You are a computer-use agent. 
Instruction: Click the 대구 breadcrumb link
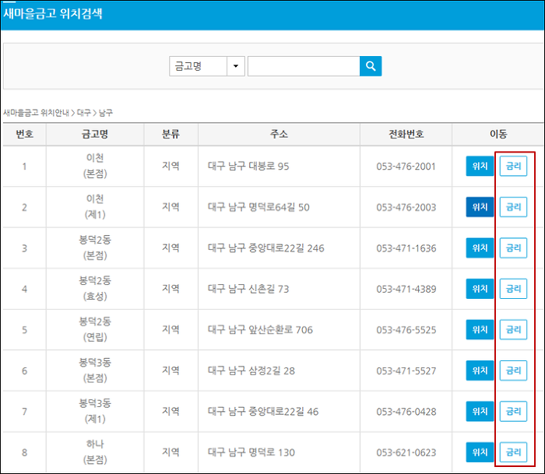pos(84,113)
